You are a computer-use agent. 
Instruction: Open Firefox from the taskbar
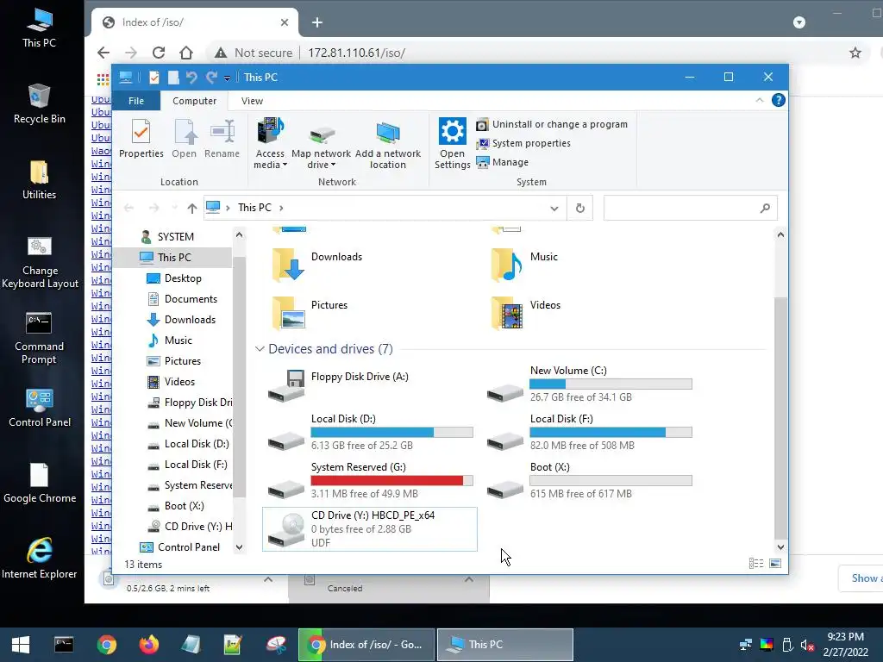pos(148,645)
